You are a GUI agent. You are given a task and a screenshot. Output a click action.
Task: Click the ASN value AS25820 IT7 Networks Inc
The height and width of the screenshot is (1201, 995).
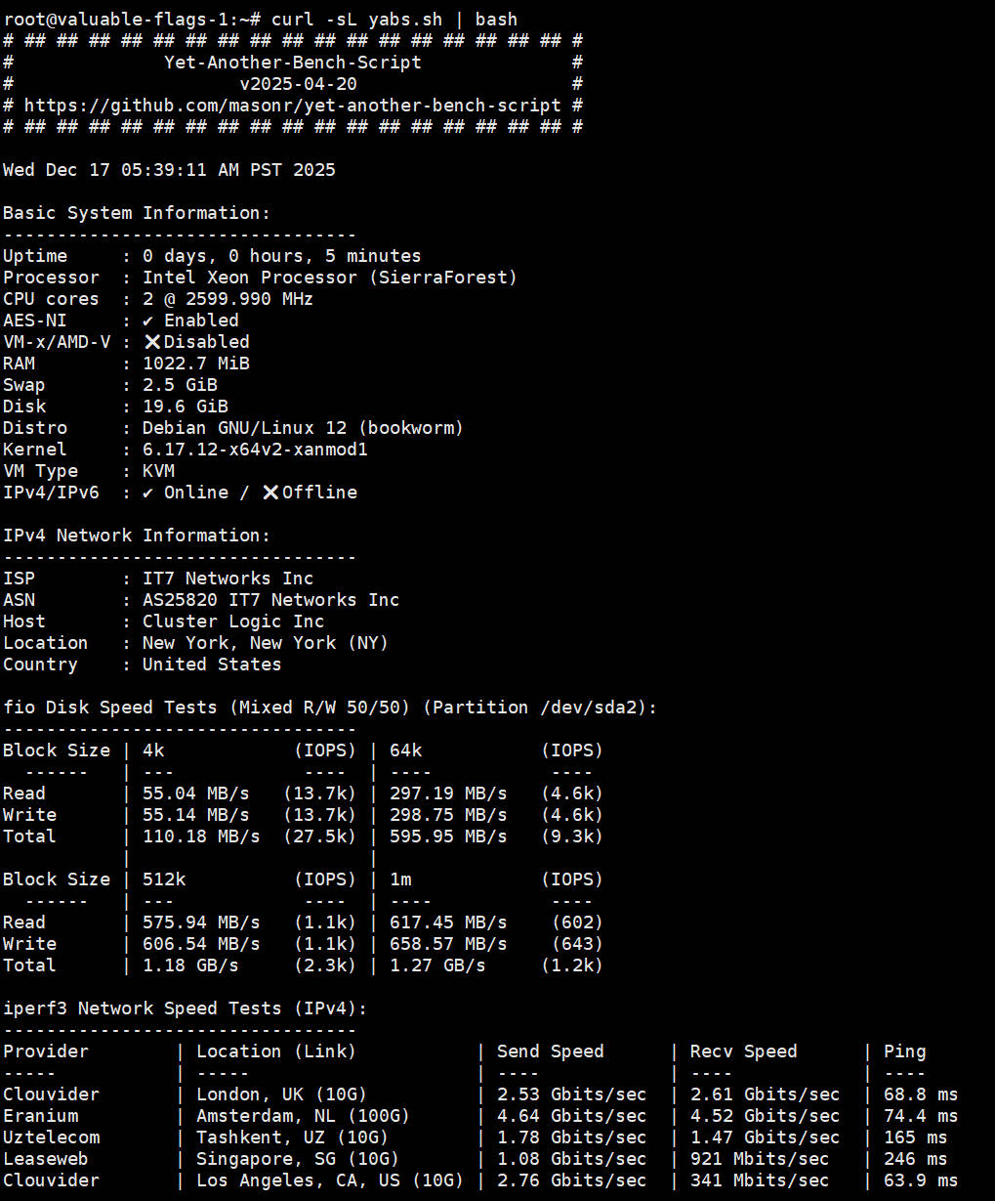point(270,600)
